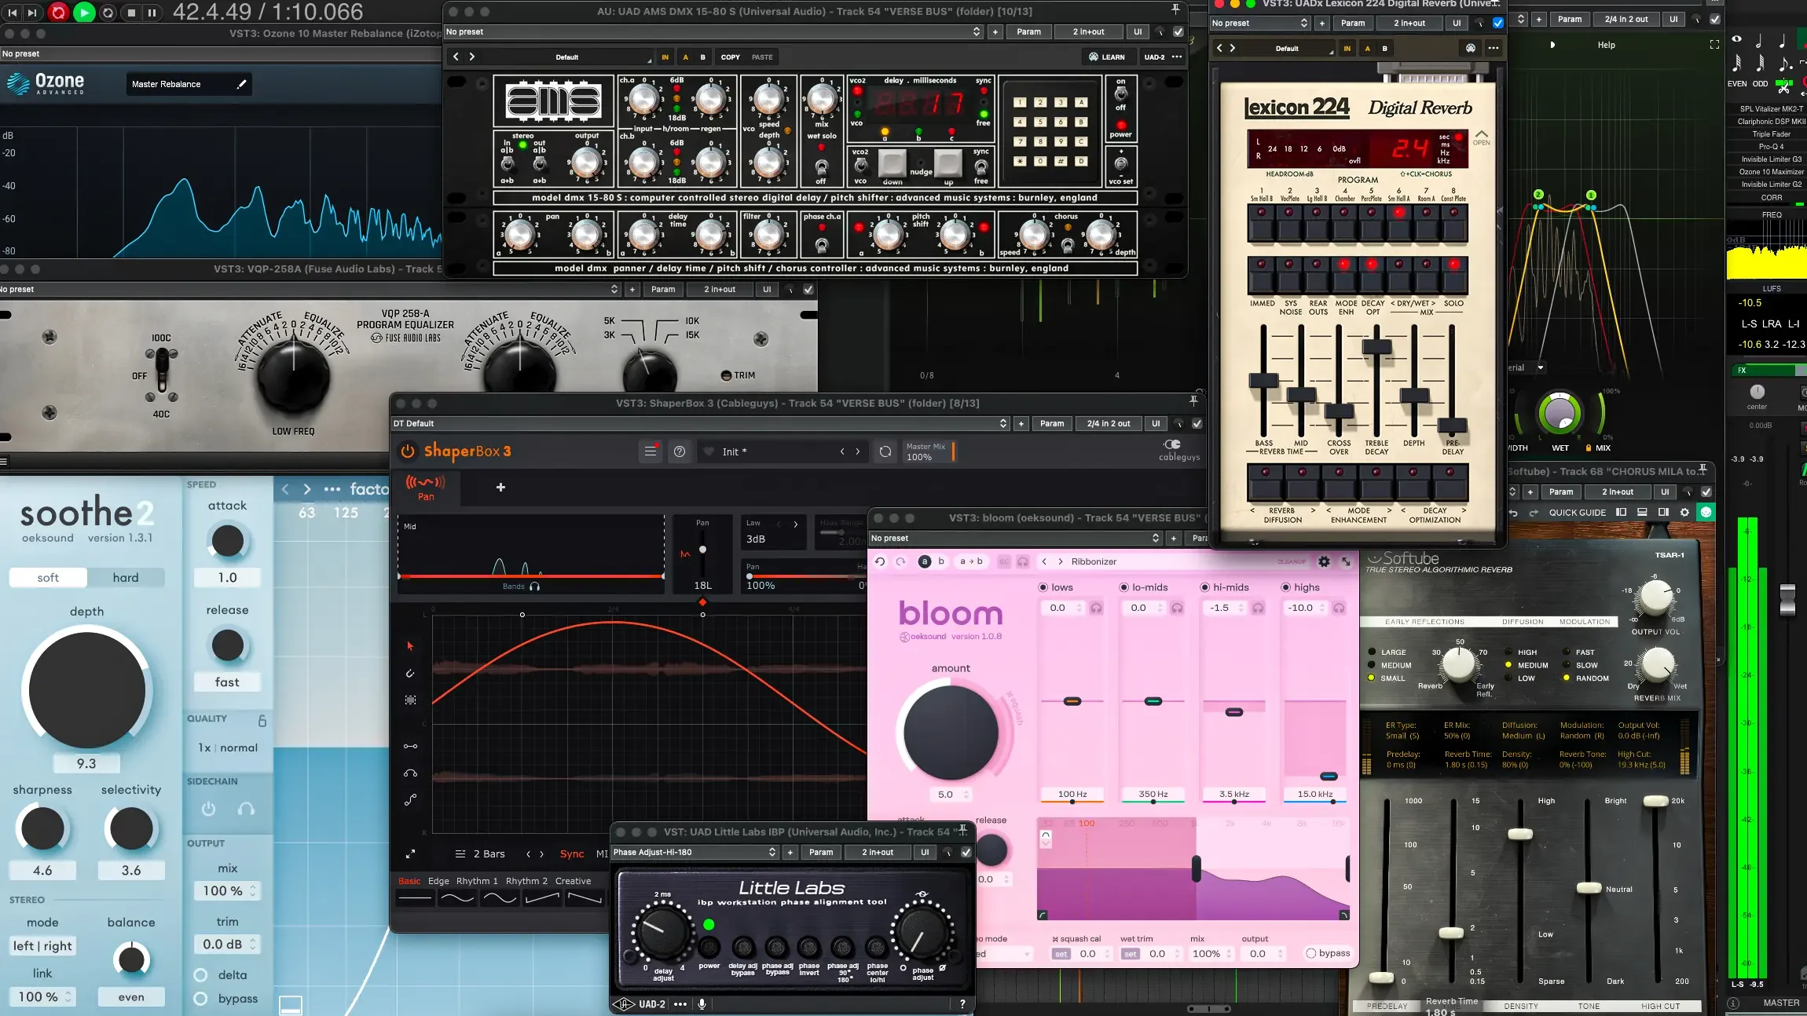The height and width of the screenshot is (1016, 1807).
Task: Toggle the hi-mids band enable button
Action: (1204, 587)
